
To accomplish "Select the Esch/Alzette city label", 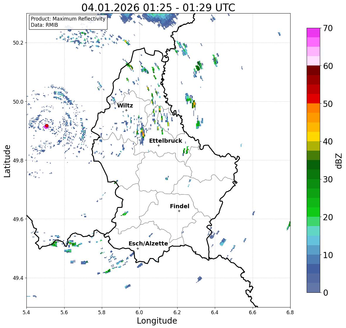I will point(148,243).
